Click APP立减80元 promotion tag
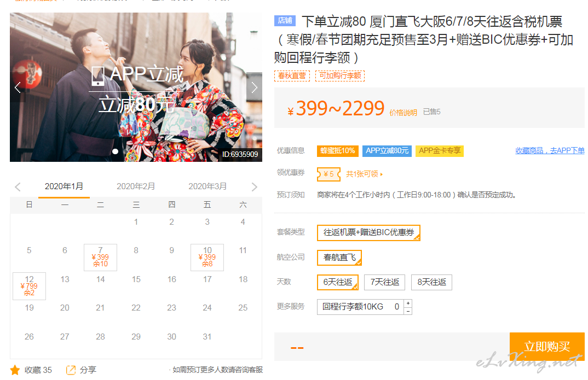 click(x=387, y=150)
